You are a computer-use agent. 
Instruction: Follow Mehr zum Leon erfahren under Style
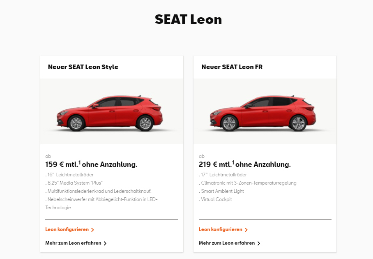point(73,243)
